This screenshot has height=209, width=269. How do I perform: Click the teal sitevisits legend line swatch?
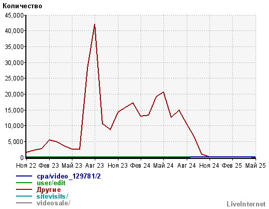(24, 196)
